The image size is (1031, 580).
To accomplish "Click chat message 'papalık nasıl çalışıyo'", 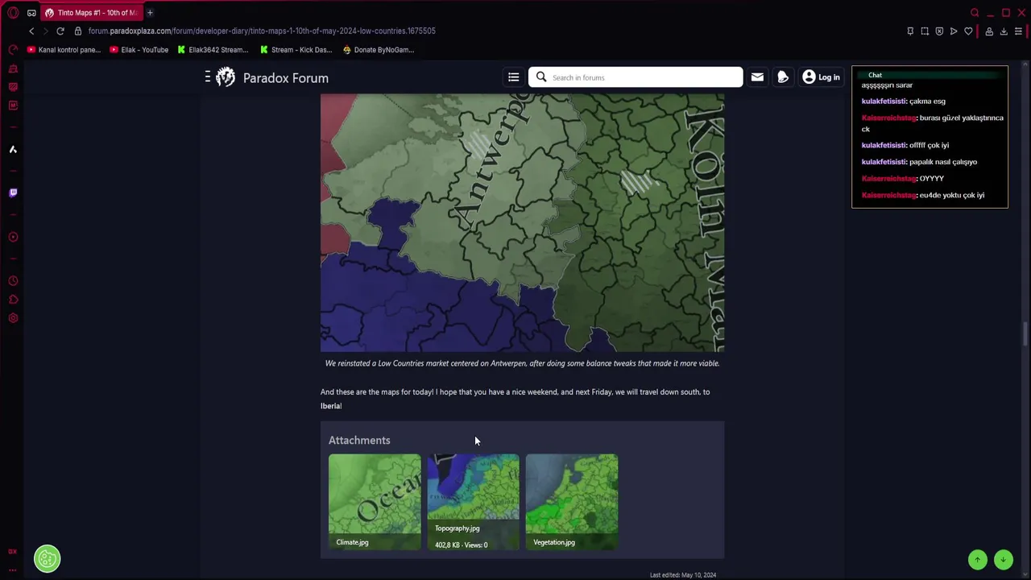I will (x=943, y=162).
